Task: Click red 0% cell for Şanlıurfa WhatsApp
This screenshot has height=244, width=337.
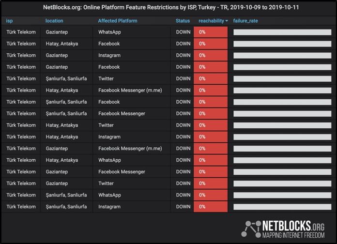Action: tap(211, 195)
